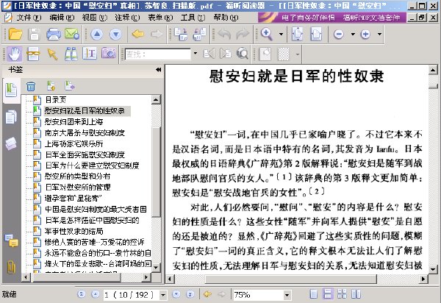
Task: Go to next page with the down arrow
Action: click(x=115, y=35)
